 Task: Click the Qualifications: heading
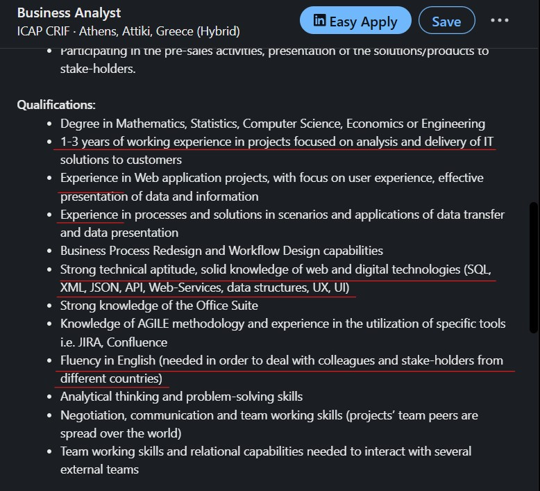56,105
